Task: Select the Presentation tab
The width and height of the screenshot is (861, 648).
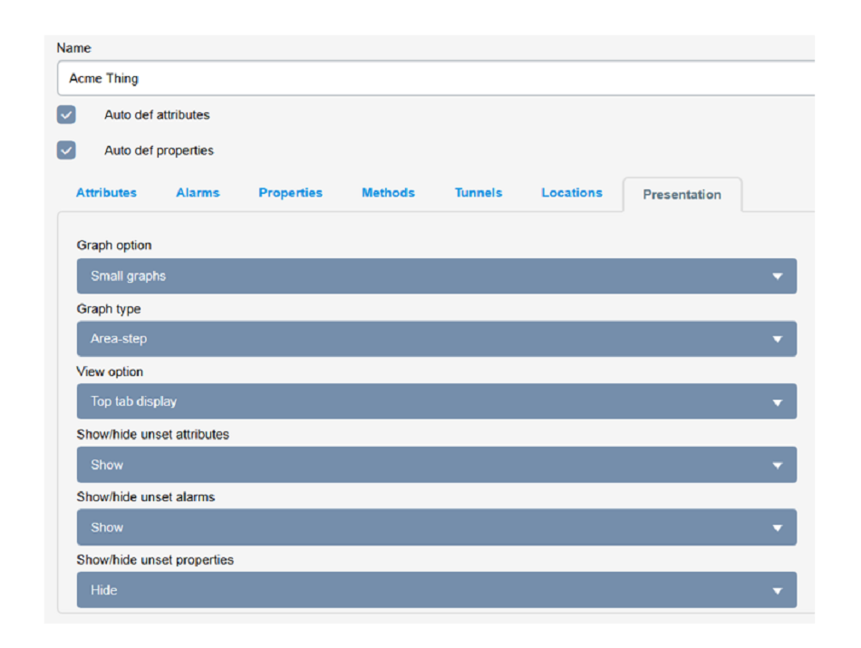Action: (682, 194)
